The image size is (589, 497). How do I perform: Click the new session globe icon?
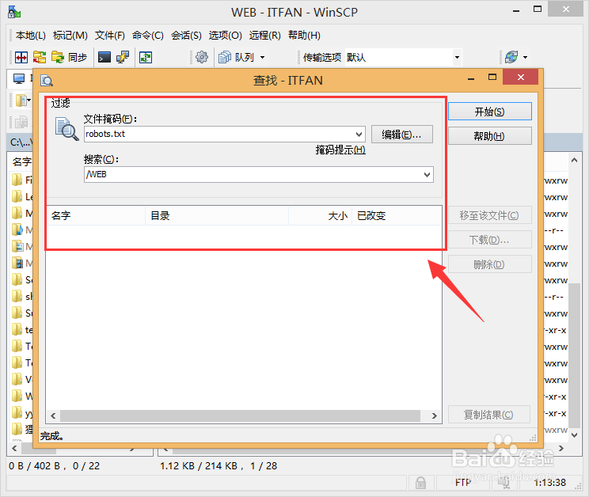(x=511, y=58)
